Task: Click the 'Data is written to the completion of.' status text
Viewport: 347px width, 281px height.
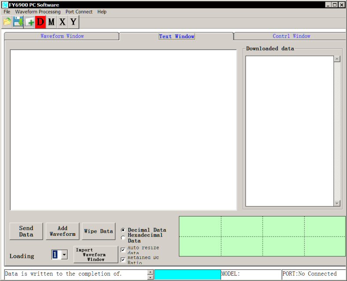Action: click(63, 274)
